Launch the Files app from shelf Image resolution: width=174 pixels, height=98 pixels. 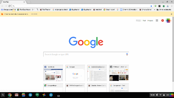(x=30, y=95)
